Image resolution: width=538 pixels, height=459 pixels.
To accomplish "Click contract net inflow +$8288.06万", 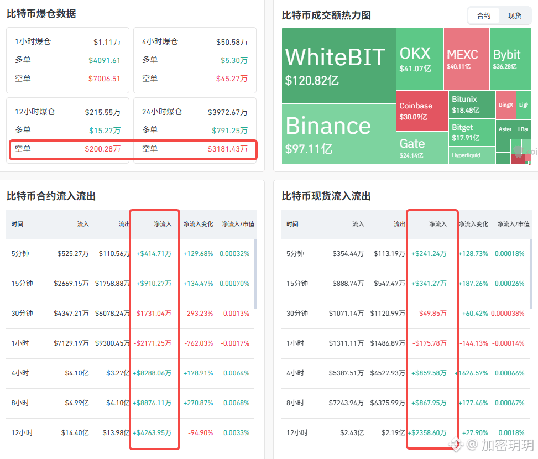I will point(152,373).
